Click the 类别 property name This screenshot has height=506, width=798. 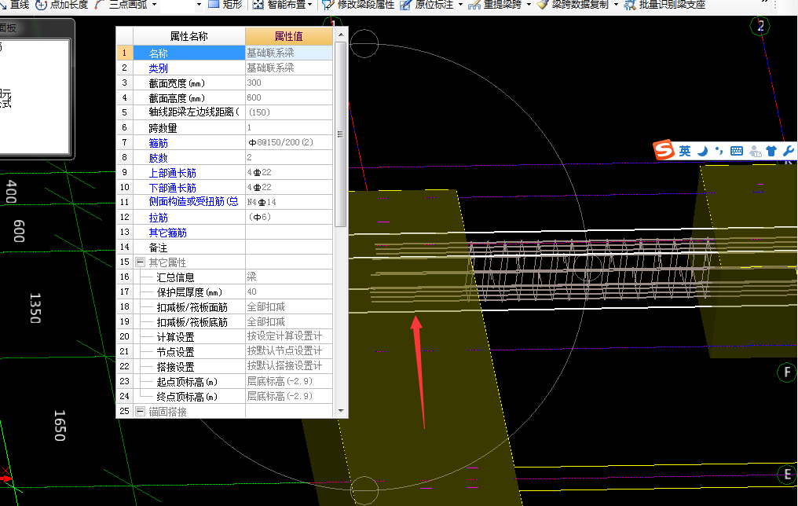[x=159, y=68]
